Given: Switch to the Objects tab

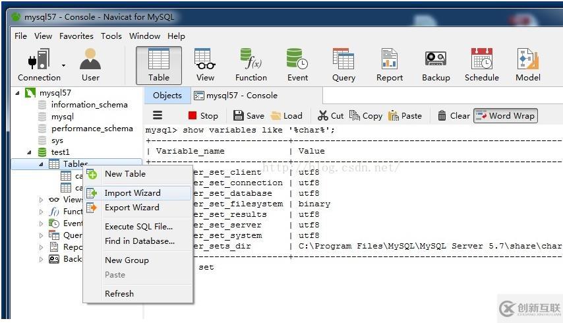Looking at the screenshot, I should click(167, 96).
